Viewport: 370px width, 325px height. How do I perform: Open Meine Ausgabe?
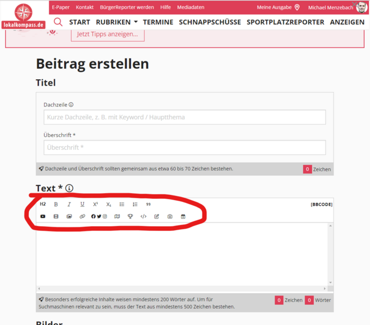tap(274, 8)
